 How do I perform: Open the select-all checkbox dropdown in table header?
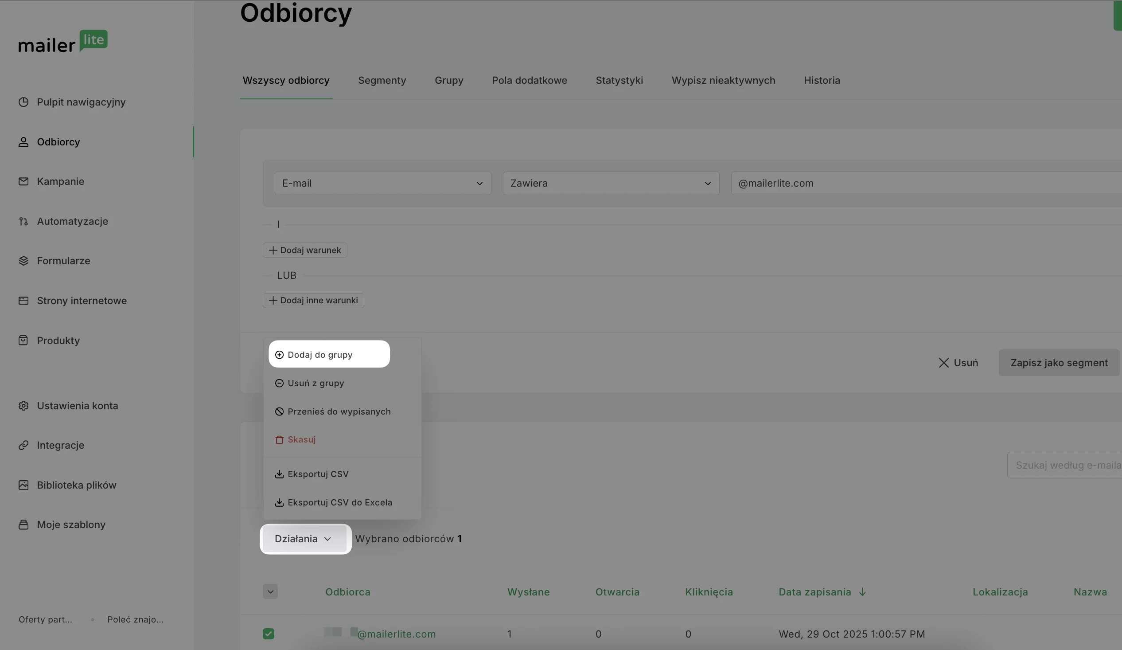coord(270,591)
